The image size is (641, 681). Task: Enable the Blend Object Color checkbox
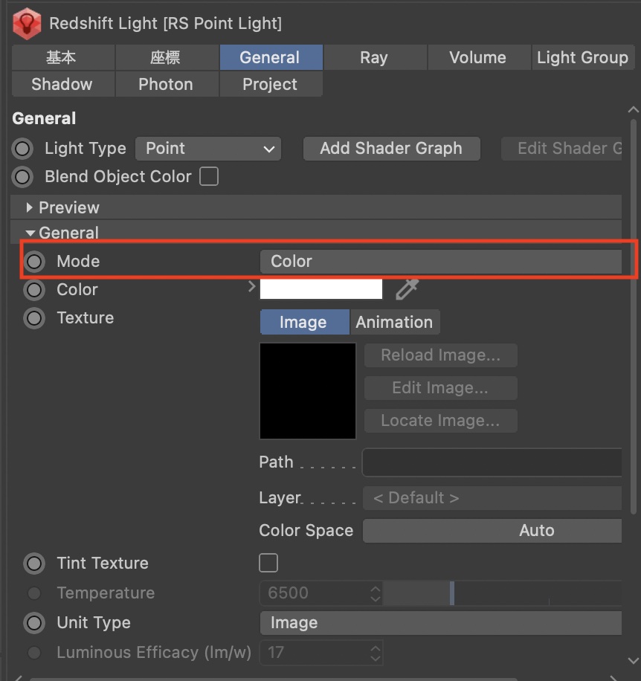tap(209, 177)
